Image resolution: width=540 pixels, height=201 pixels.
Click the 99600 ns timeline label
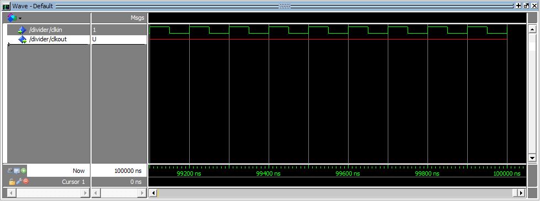click(x=347, y=173)
